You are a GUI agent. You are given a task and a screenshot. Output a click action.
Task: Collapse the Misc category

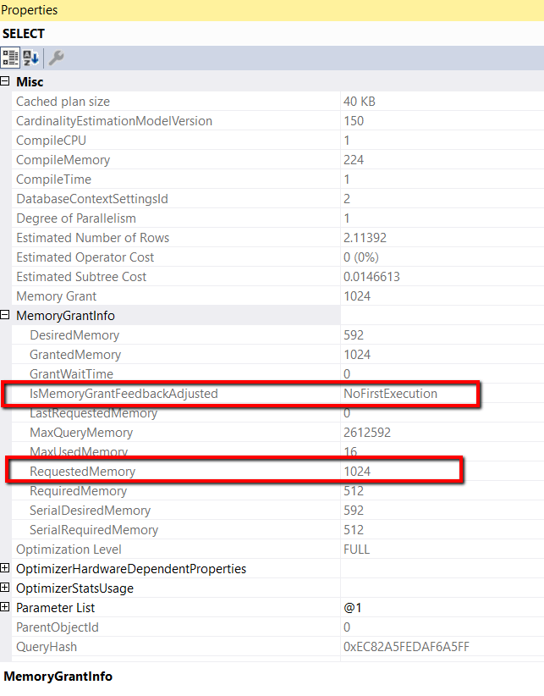pos(5,81)
